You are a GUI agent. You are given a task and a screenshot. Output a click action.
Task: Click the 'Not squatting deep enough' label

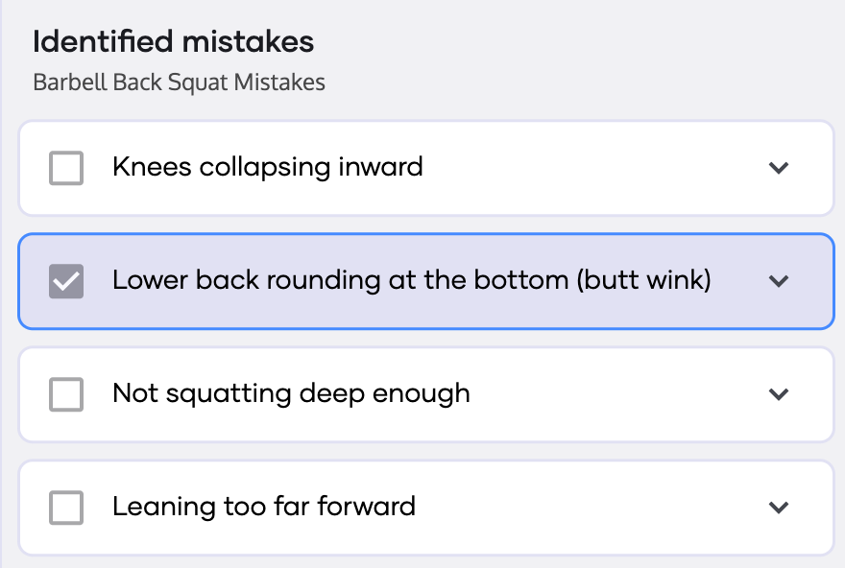point(291,393)
